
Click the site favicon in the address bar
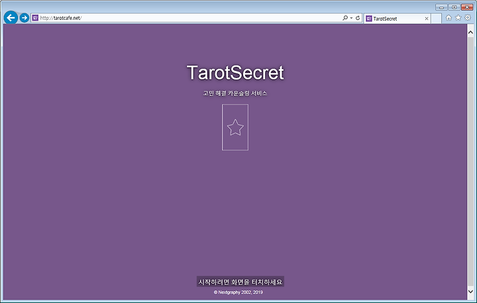coord(35,18)
